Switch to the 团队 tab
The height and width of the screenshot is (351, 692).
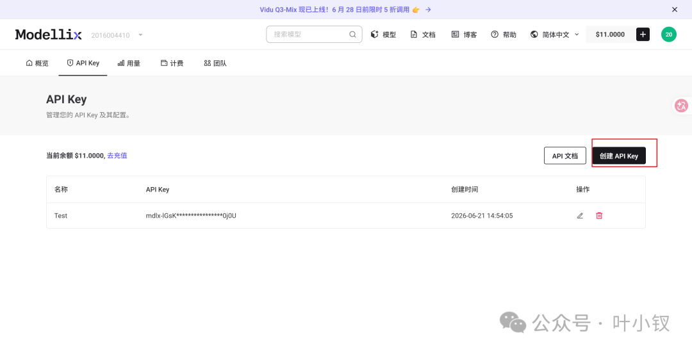pos(215,63)
